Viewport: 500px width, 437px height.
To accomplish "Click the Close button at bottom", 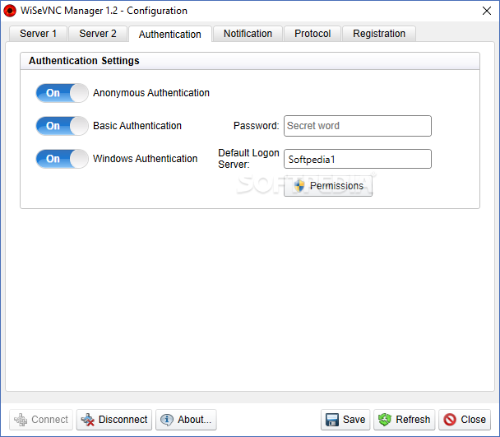I will [465, 420].
